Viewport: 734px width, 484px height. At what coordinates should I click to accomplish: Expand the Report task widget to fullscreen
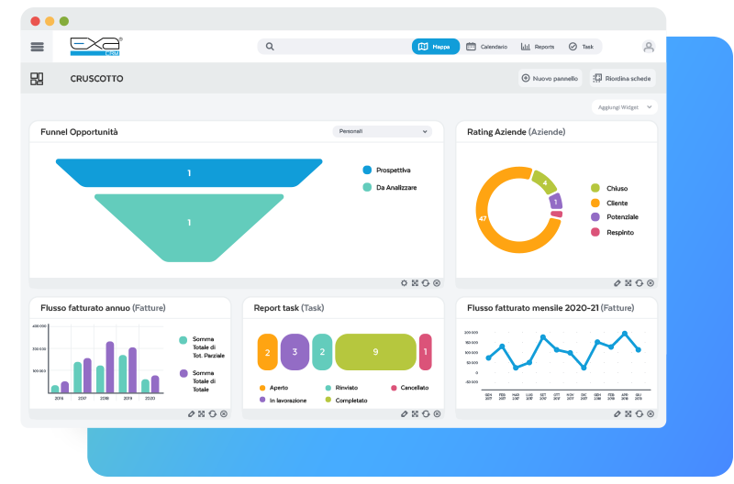pos(415,414)
